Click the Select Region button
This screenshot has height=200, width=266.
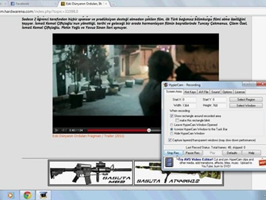click(x=246, y=99)
